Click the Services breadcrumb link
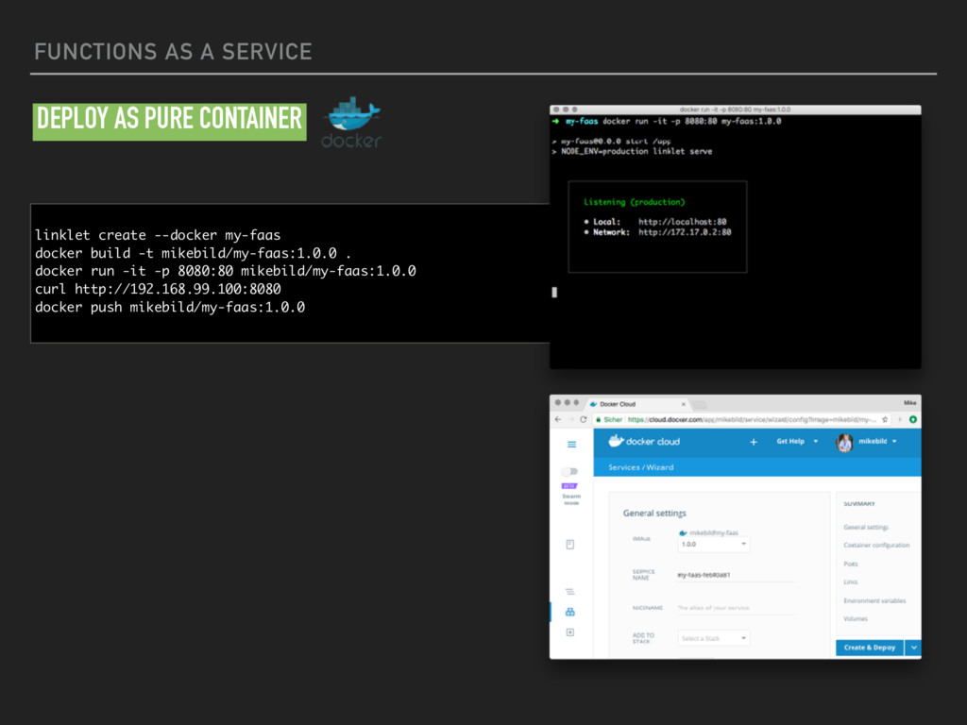 coord(623,467)
